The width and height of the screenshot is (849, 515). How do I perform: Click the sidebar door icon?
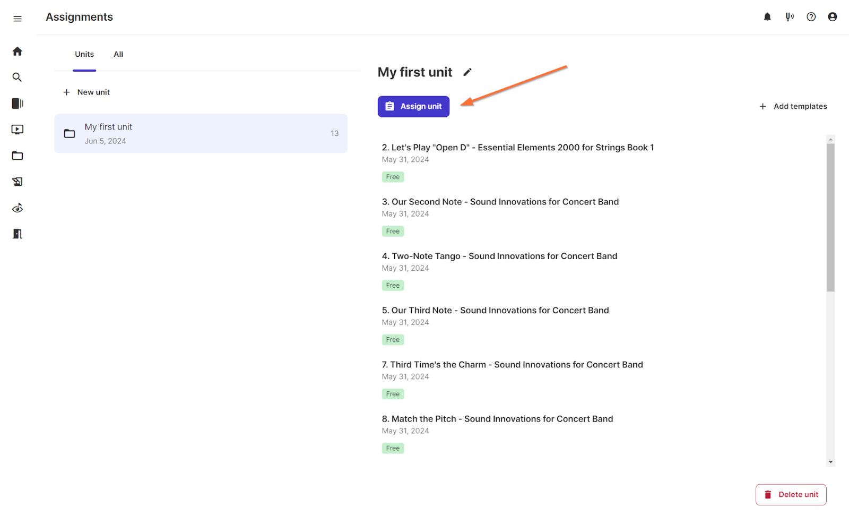[x=18, y=234]
